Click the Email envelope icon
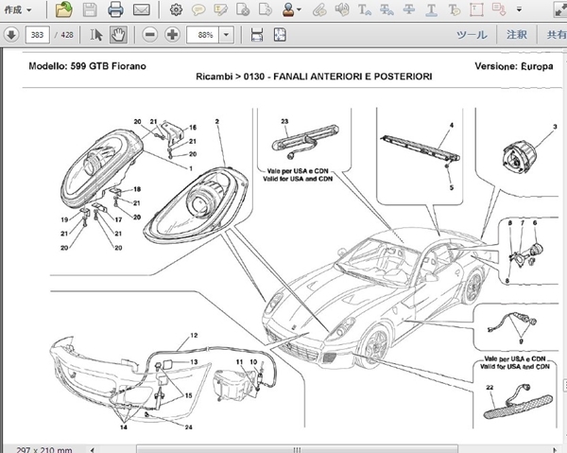567x453 pixels. pos(142,9)
